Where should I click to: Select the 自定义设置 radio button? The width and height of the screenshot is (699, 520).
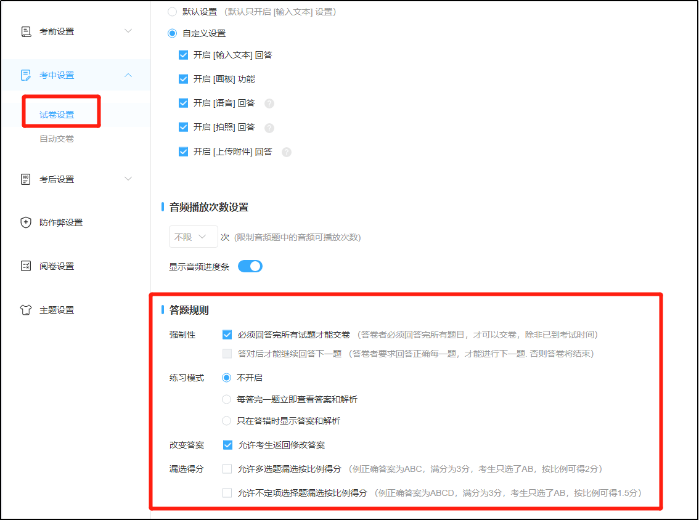pyautogui.click(x=171, y=33)
